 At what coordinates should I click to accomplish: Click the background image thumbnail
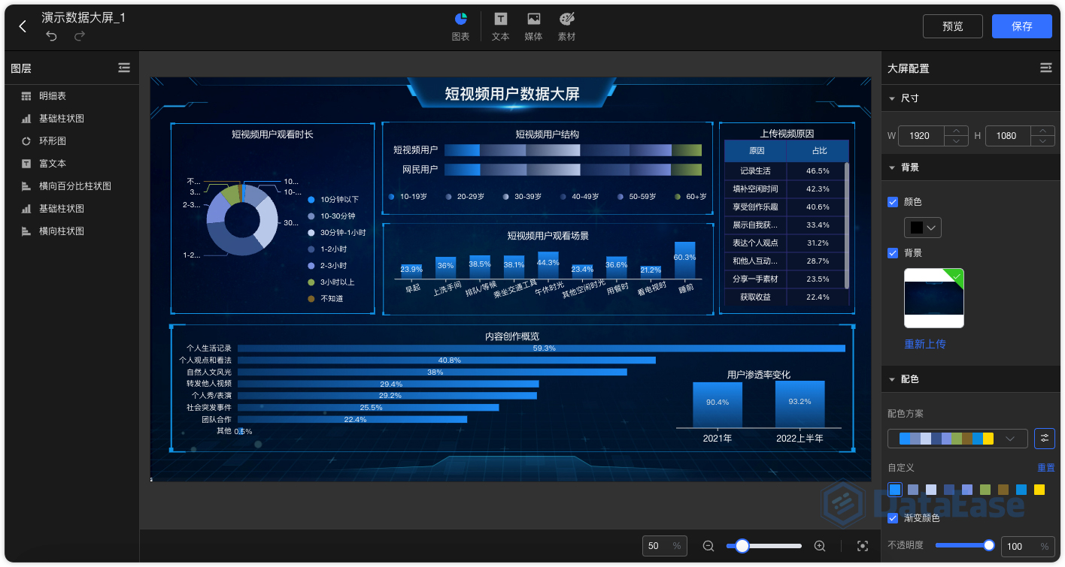pos(933,298)
